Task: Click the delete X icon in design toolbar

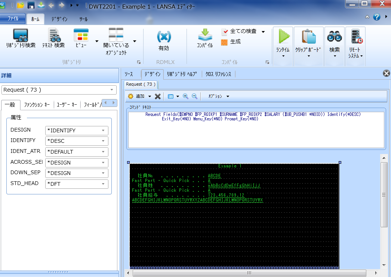Action: (x=158, y=96)
